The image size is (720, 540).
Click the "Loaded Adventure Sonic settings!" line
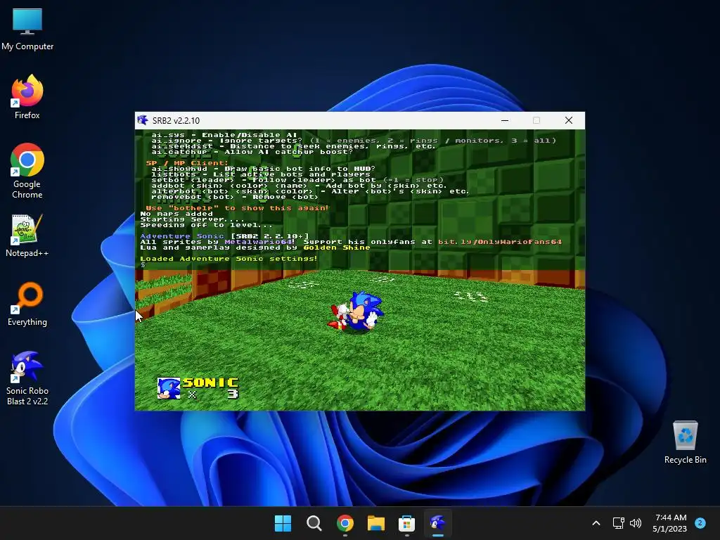(x=229, y=259)
